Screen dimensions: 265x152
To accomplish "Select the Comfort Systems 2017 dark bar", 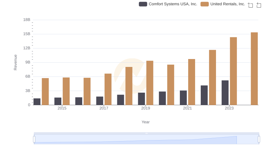I will pyautogui.click(x=100, y=101).
